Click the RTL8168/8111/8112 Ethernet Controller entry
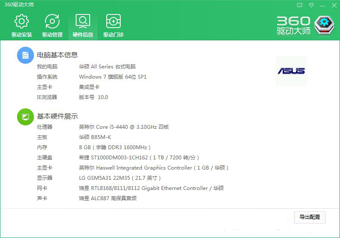This screenshot has width=340, height=238. [x=151, y=188]
